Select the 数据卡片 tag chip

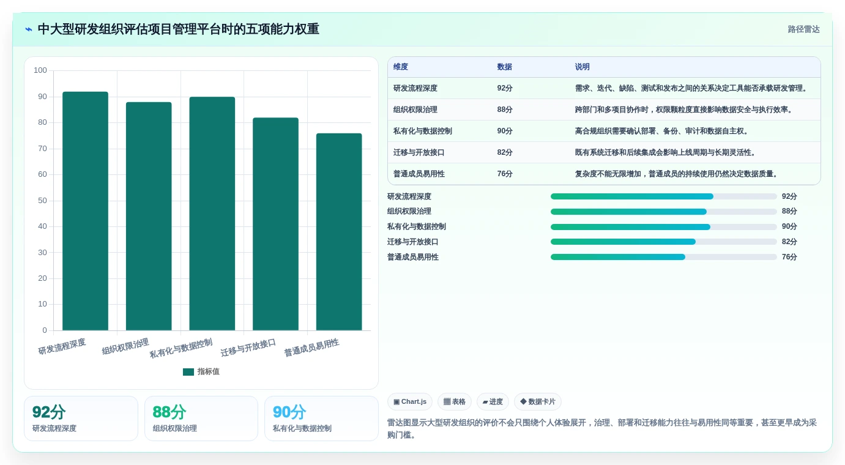click(538, 402)
